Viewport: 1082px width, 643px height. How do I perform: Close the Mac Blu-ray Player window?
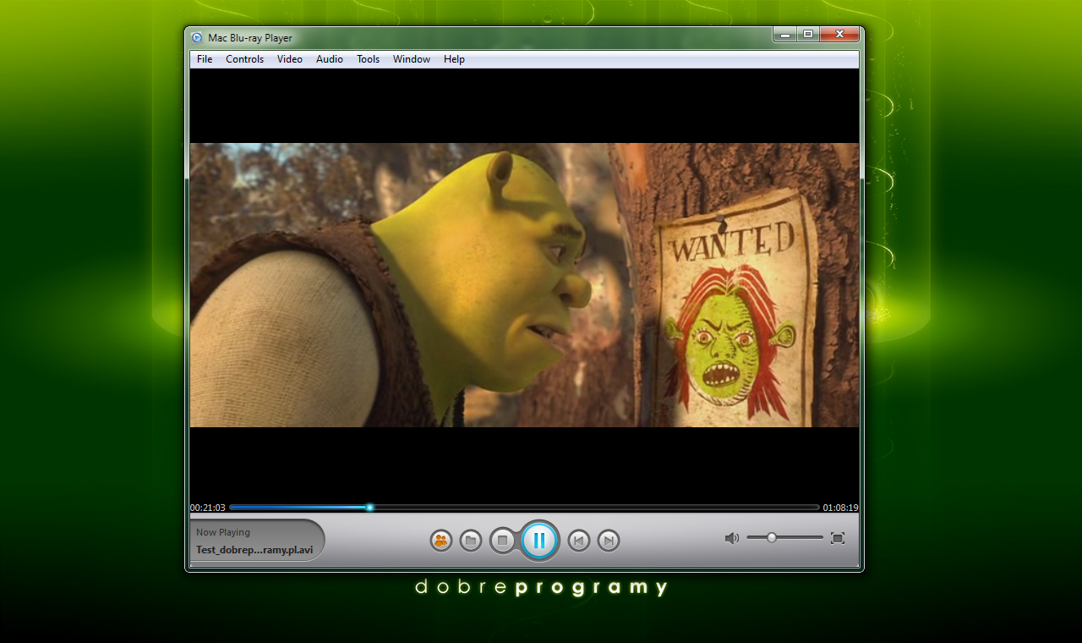(839, 35)
